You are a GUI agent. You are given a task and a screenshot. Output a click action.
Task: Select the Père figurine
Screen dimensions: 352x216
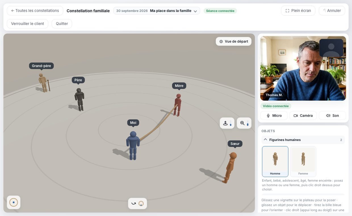coord(79,99)
